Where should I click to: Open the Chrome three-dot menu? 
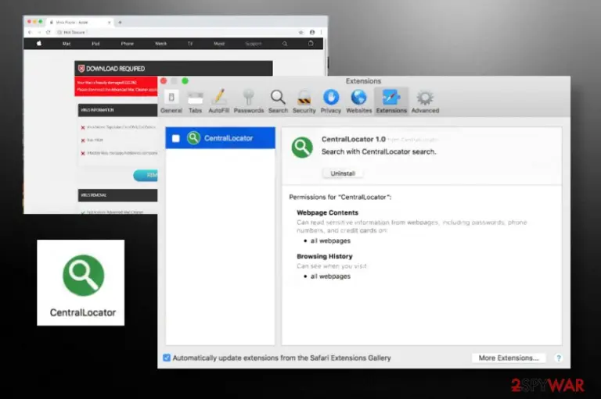321,33
